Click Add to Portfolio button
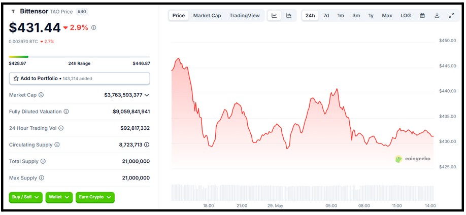466x215 pixels. (79, 79)
